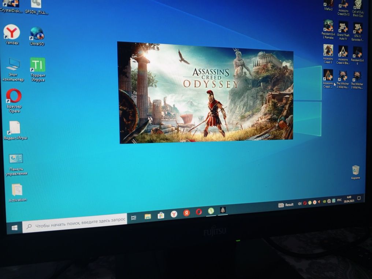Open the Панель управления desktop icon
The image size is (372, 279).
16,165
